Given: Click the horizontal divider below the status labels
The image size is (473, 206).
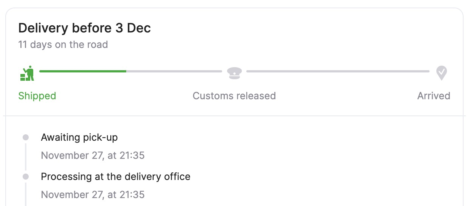Looking at the screenshot, I should (x=234, y=115).
